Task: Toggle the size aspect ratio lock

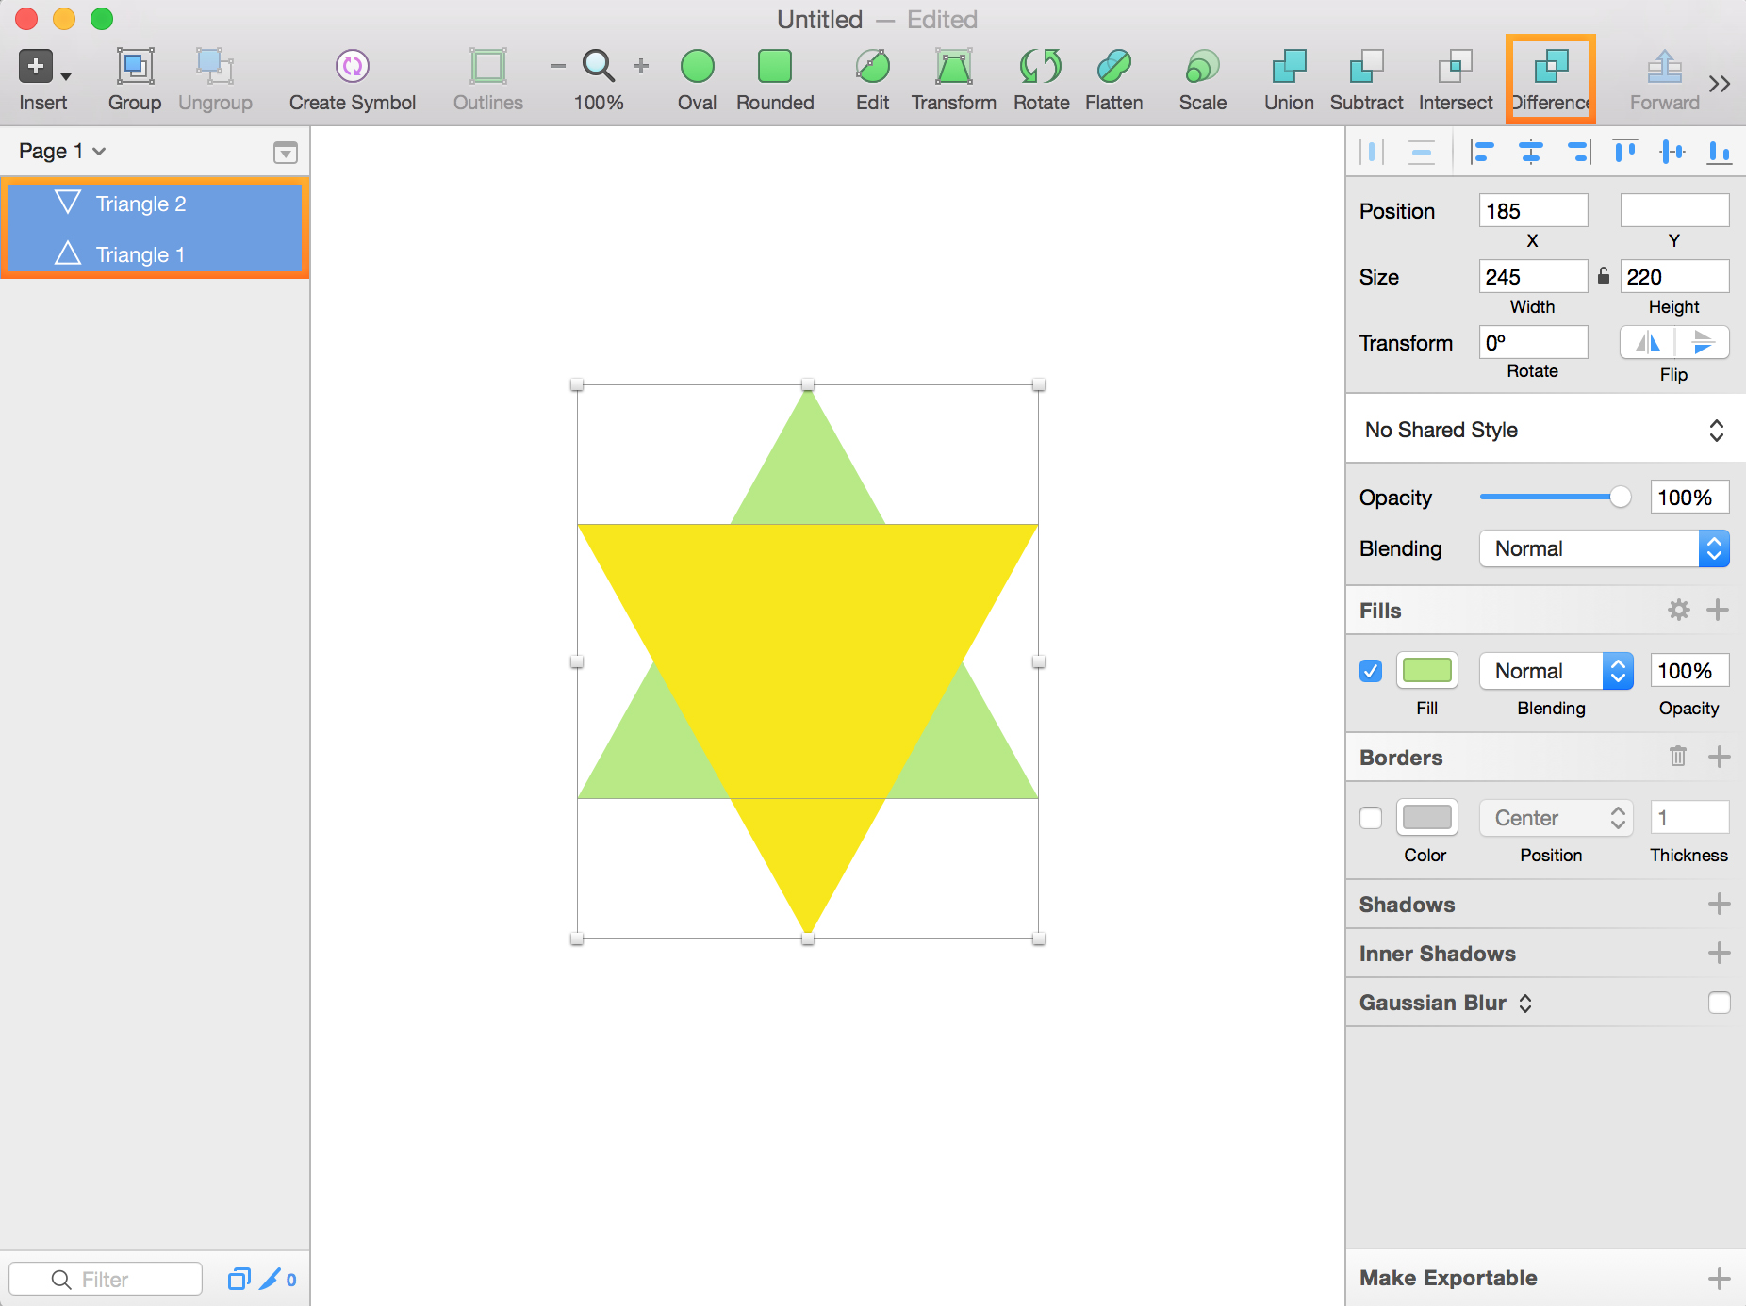Action: pos(1604,275)
